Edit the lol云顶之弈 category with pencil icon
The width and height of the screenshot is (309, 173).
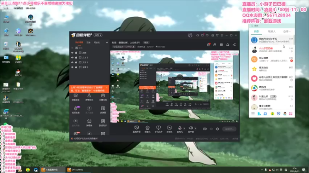click(133, 47)
